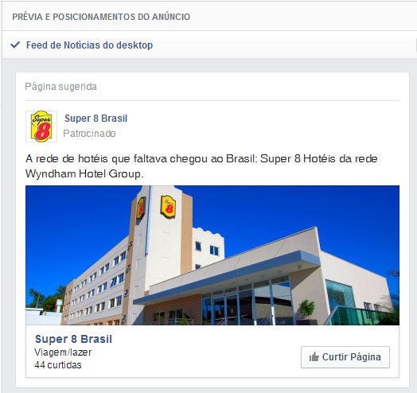Click the Página sugerida label
This screenshot has width=417, height=393.
(x=61, y=87)
